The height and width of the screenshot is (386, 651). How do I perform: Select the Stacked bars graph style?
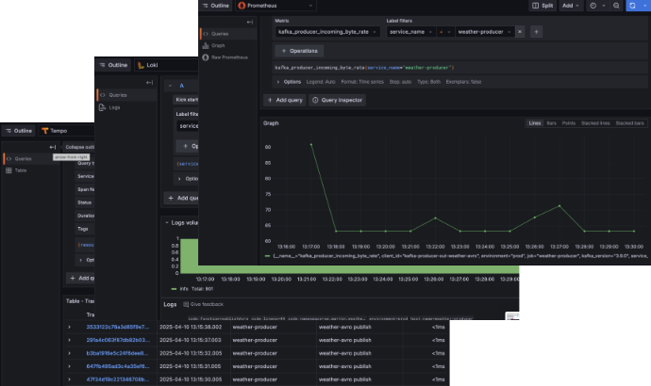630,123
